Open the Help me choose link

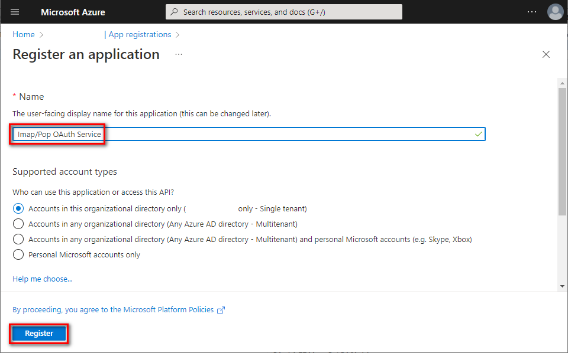click(43, 279)
